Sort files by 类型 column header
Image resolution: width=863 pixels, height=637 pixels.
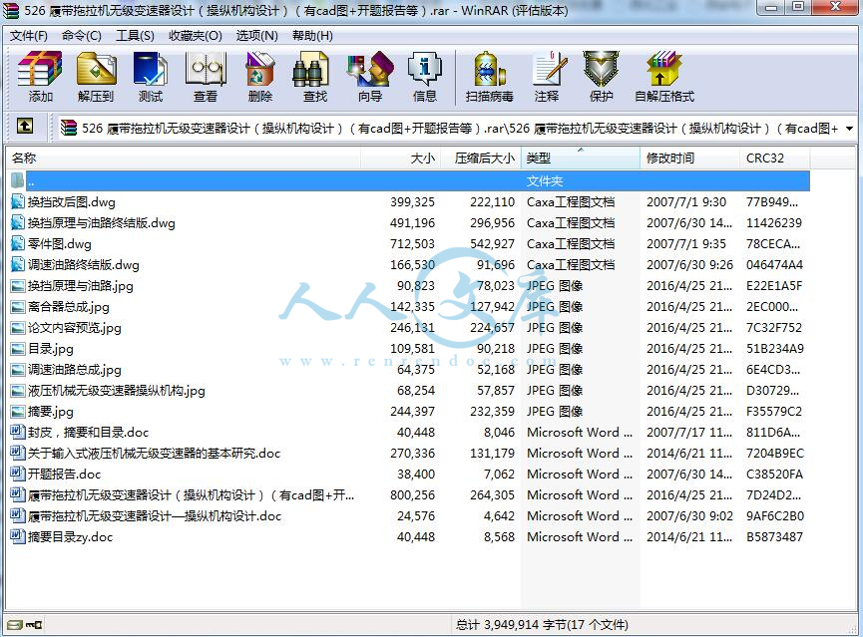coord(580,159)
